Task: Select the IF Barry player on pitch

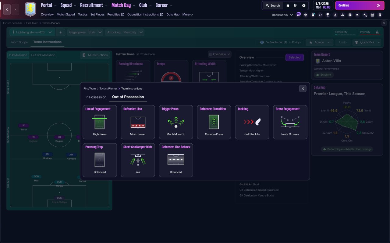Action: [x=23, y=127]
